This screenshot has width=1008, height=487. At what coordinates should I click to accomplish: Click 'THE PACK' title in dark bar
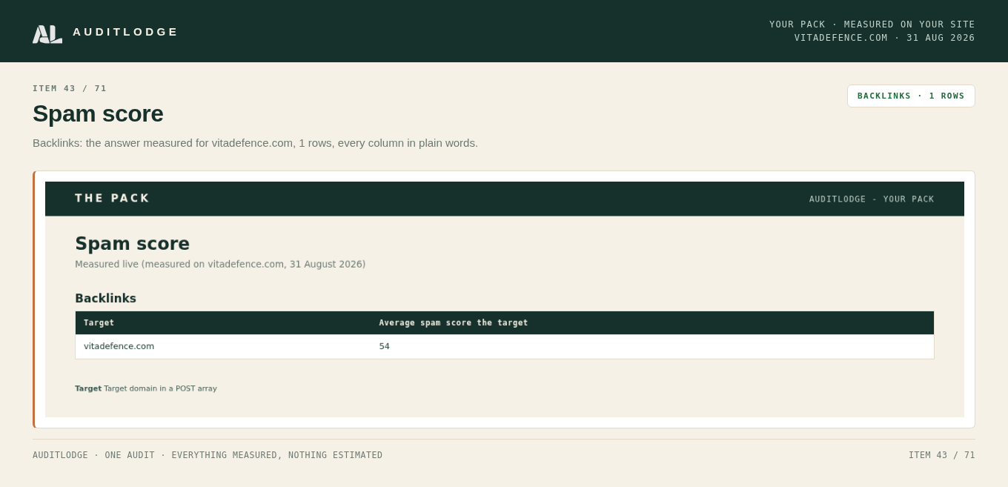coord(112,198)
